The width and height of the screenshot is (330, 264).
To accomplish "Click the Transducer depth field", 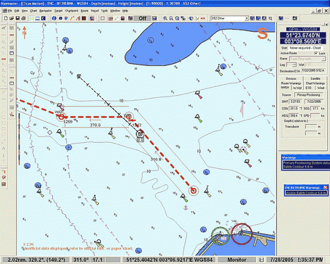I will tap(312, 126).
